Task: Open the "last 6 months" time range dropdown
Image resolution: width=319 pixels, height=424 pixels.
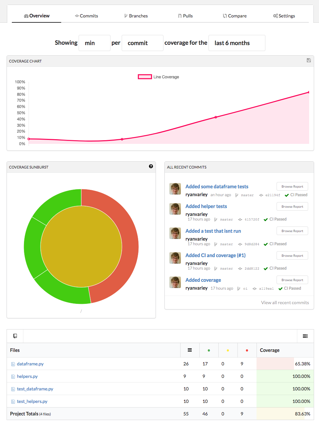Action: point(236,43)
